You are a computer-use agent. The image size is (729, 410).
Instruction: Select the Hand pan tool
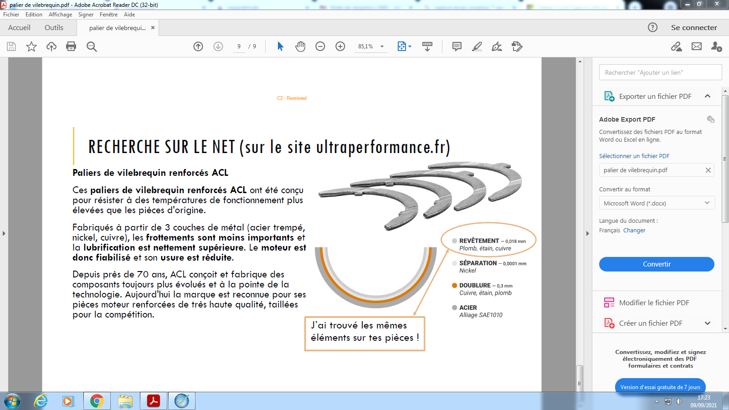point(300,46)
